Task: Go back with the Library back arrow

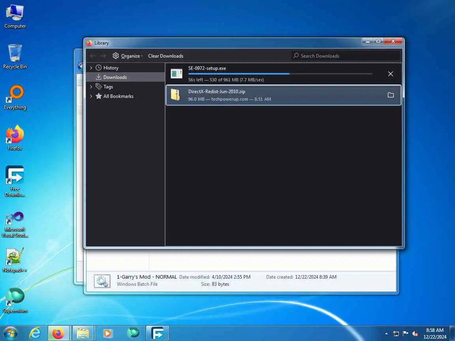Action: click(x=93, y=56)
